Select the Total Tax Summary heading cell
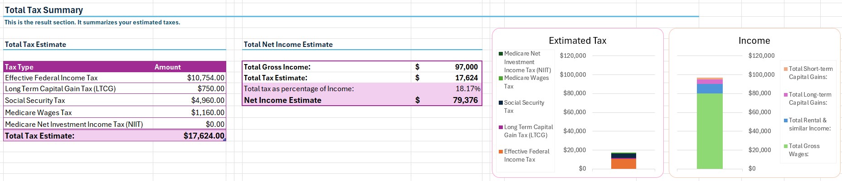 point(44,10)
